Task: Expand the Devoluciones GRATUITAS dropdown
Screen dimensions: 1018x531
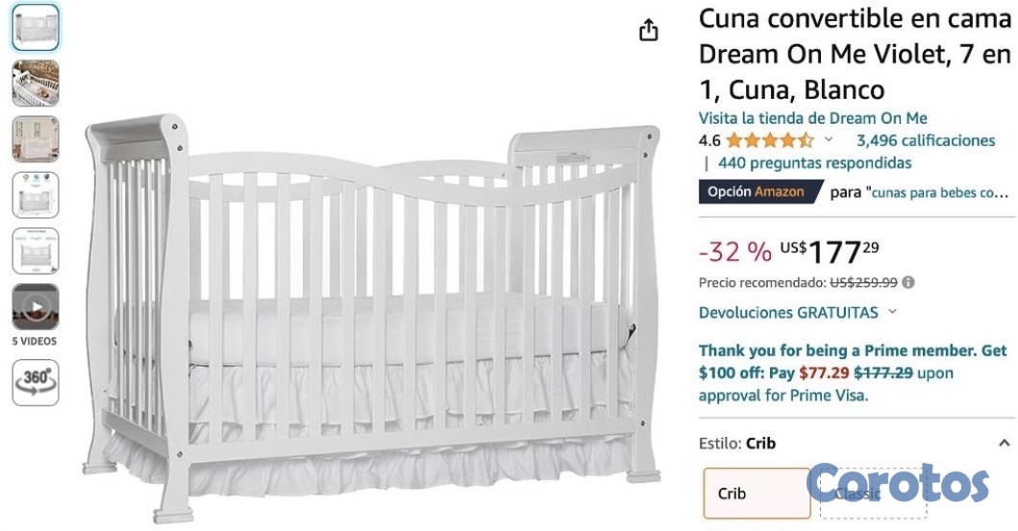Action: pyautogui.click(x=892, y=312)
